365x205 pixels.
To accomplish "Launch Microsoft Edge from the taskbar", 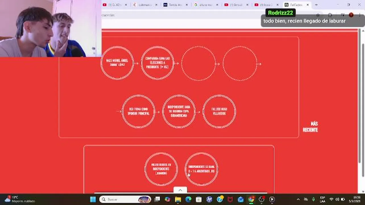I will tap(188, 199).
